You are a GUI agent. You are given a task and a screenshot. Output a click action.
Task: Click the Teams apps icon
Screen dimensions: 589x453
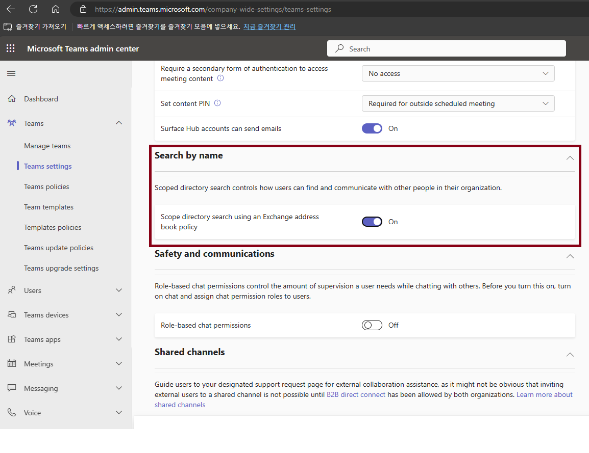pyautogui.click(x=12, y=339)
